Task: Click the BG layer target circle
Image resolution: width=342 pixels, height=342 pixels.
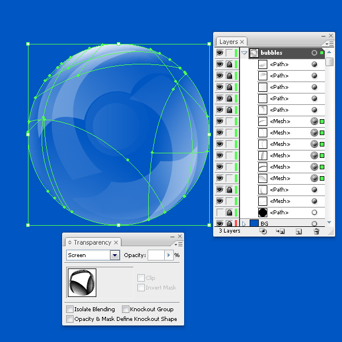Action: (314, 224)
